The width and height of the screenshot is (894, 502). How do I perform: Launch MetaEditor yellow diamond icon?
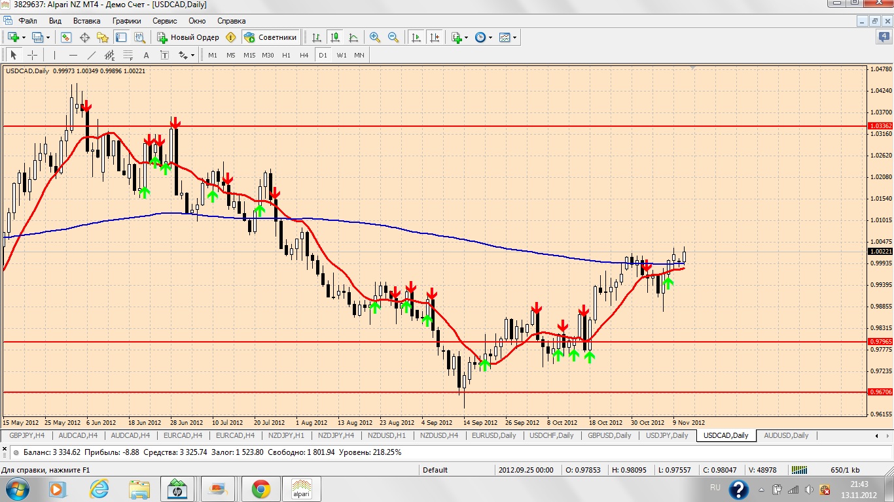point(230,37)
